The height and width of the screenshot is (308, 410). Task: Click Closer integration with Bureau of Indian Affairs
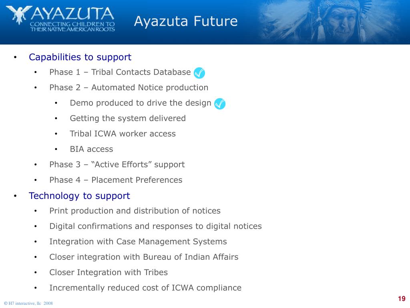coord(144,257)
